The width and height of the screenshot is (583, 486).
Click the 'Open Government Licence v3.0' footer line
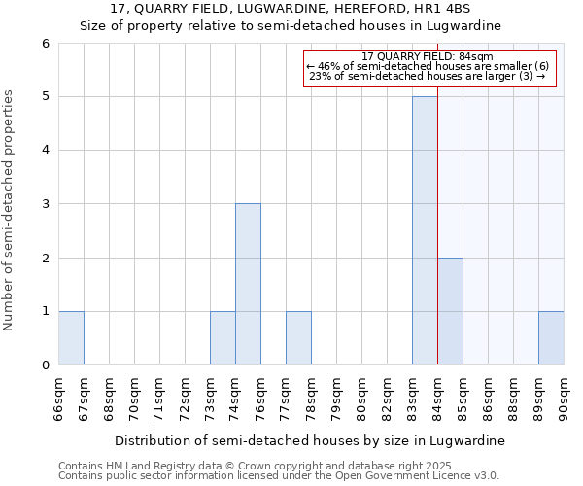point(279,476)
